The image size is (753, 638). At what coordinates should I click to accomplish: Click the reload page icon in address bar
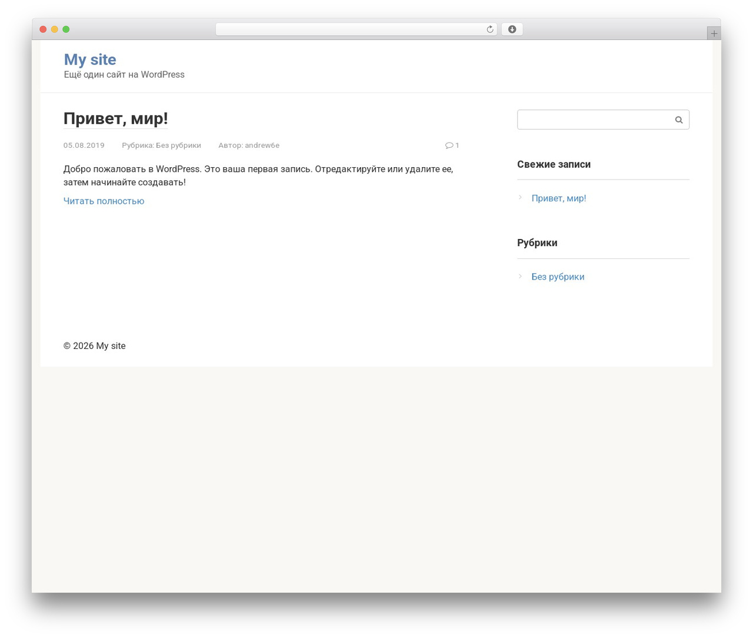pyautogui.click(x=489, y=29)
